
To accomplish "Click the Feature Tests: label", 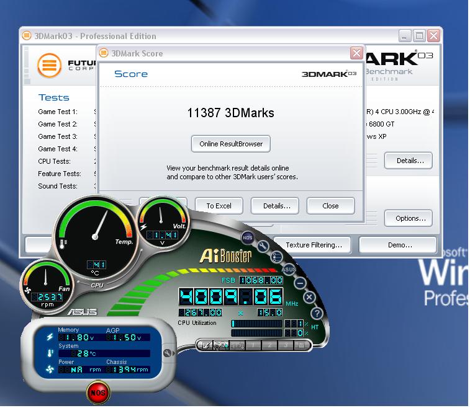I will tap(60, 174).
